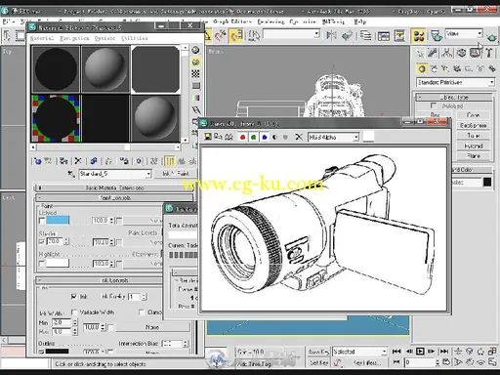Open the Utilities menu in Material Editor
500x375 pixels.
(x=135, y=38)
